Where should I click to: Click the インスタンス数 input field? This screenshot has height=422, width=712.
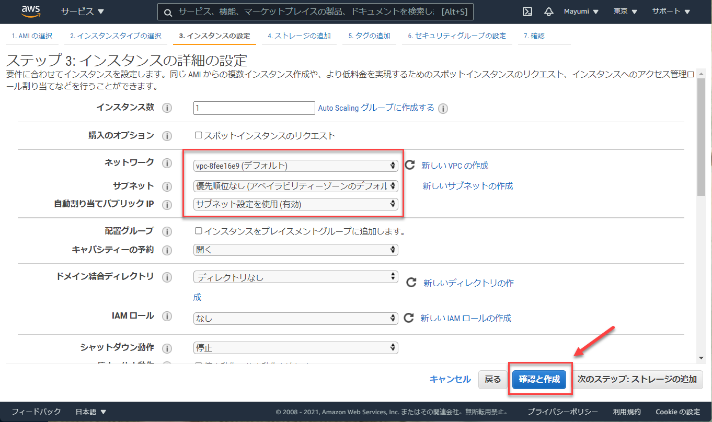click(254, 108)
